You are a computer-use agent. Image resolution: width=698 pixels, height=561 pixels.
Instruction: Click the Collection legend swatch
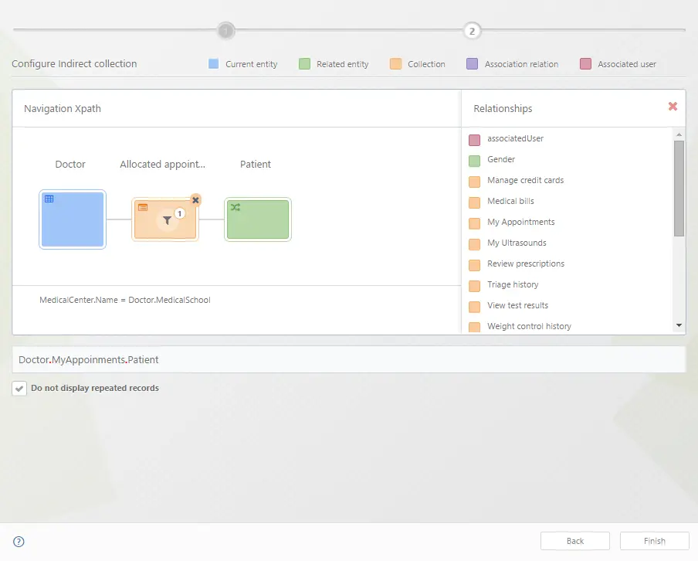point(396,63)
